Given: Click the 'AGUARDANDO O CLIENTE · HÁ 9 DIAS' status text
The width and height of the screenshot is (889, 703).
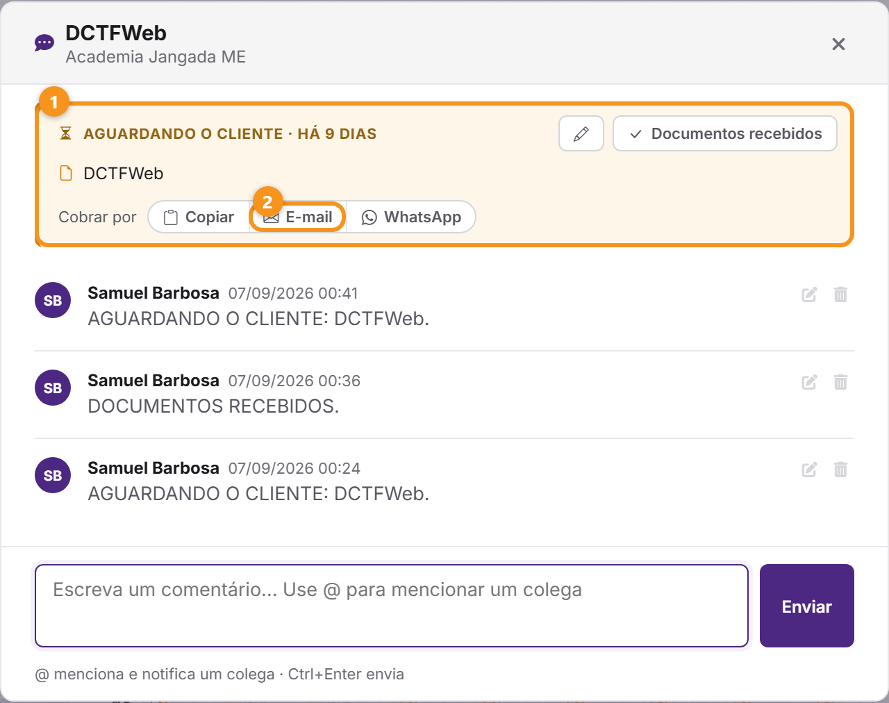Looking at the screenshot, I should point(230,133).
